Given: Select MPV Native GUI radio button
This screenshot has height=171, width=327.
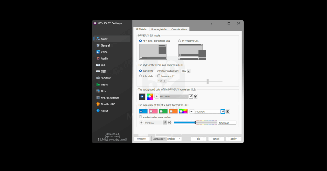Looking at the screenshot, I should coord(180,41).
